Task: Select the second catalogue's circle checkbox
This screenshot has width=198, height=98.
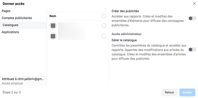Action: (x=104, y=36)
